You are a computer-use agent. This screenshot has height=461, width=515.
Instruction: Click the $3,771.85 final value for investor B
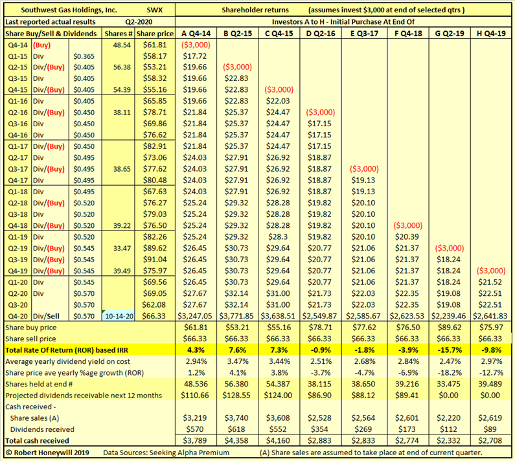pyautogui.click(x=236, y=316)
